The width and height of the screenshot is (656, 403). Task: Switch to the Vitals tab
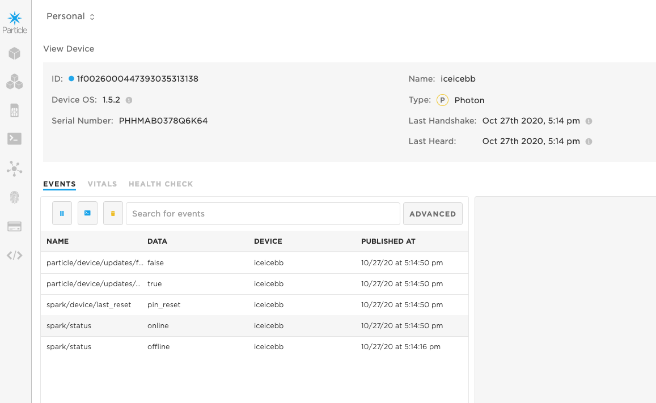click(102, 184)
